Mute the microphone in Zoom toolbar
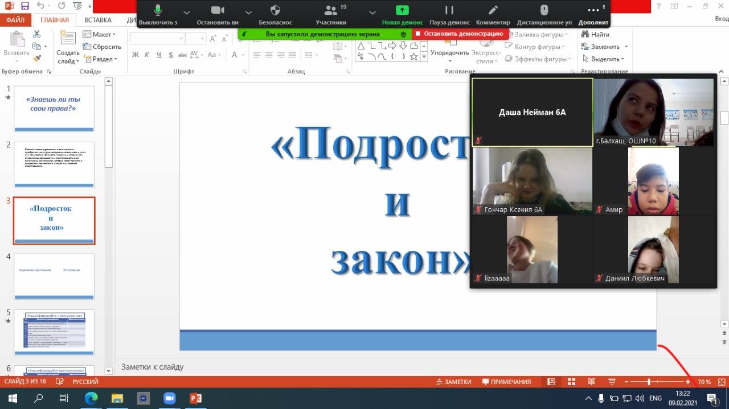The image size is (729, 409). [x=158, y=11]
